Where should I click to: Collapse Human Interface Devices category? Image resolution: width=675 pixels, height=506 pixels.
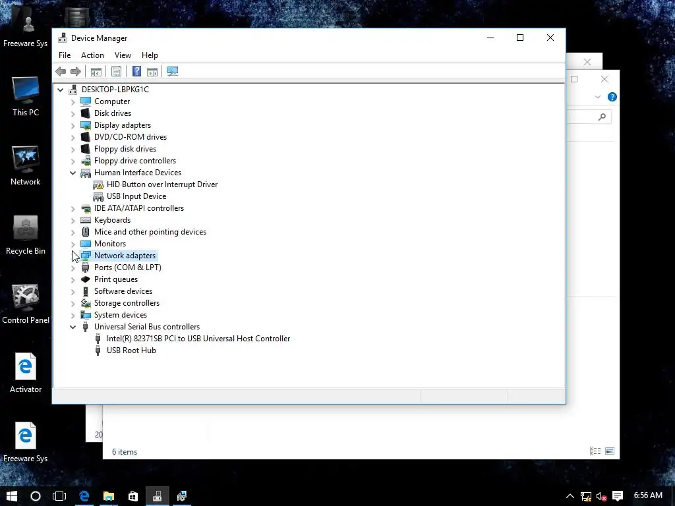pos(73,173)
